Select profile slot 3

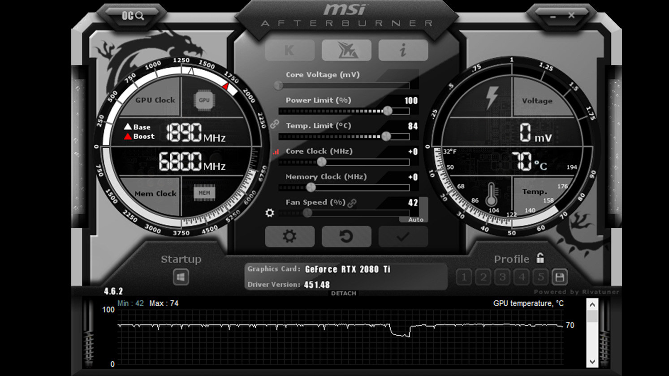click(x=502, y=277)
